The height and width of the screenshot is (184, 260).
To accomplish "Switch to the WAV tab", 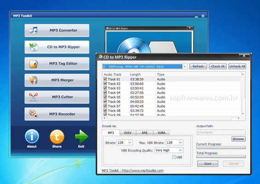I will point(127,133).
